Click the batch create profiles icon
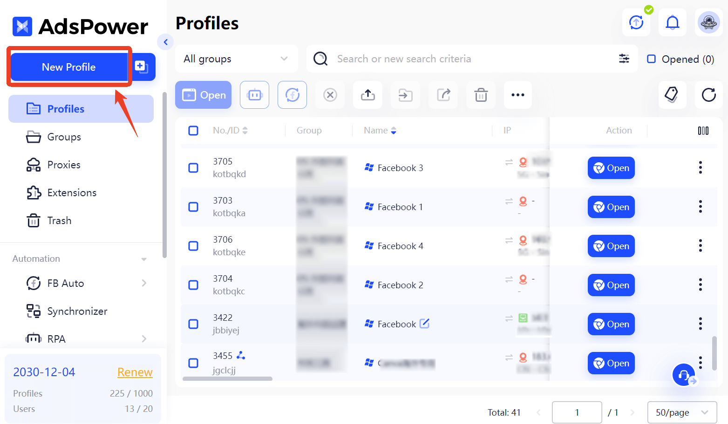 [142, 67]
